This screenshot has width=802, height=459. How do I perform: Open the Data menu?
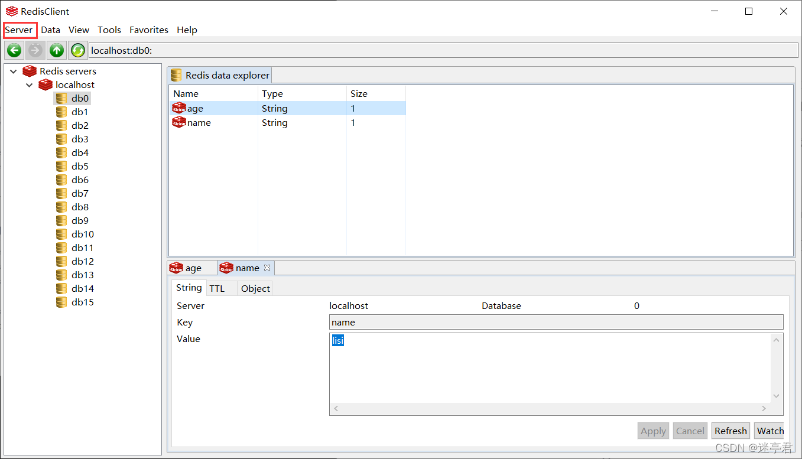coord(51,30)
